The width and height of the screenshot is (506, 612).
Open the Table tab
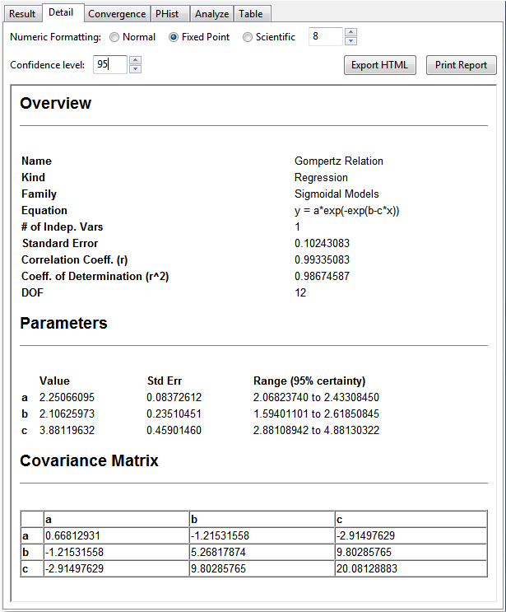click(251, 14)
